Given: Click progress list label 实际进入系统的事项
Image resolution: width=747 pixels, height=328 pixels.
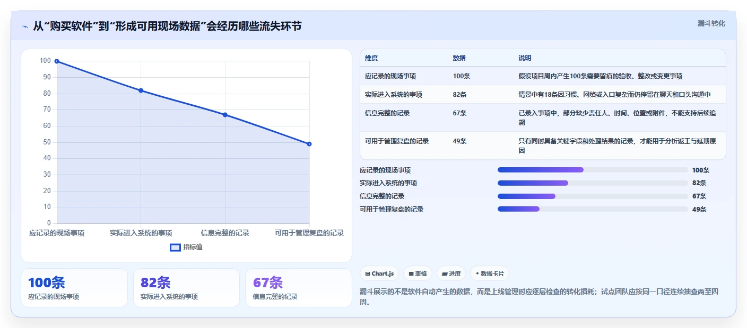Looking at the screenshot, I should click(x=388, y=183).
